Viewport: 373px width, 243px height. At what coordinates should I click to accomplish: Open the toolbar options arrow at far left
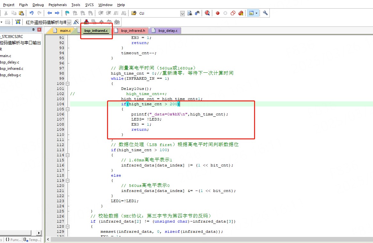(x=1, y=22)
